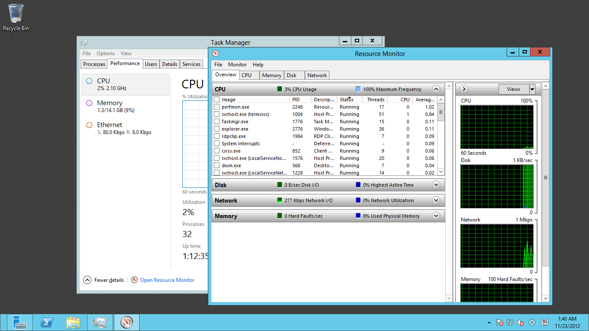Viewport: 589px width, 331px height.
Task: Check the explorer.exe process checkbox
Action: click(216, 129)
